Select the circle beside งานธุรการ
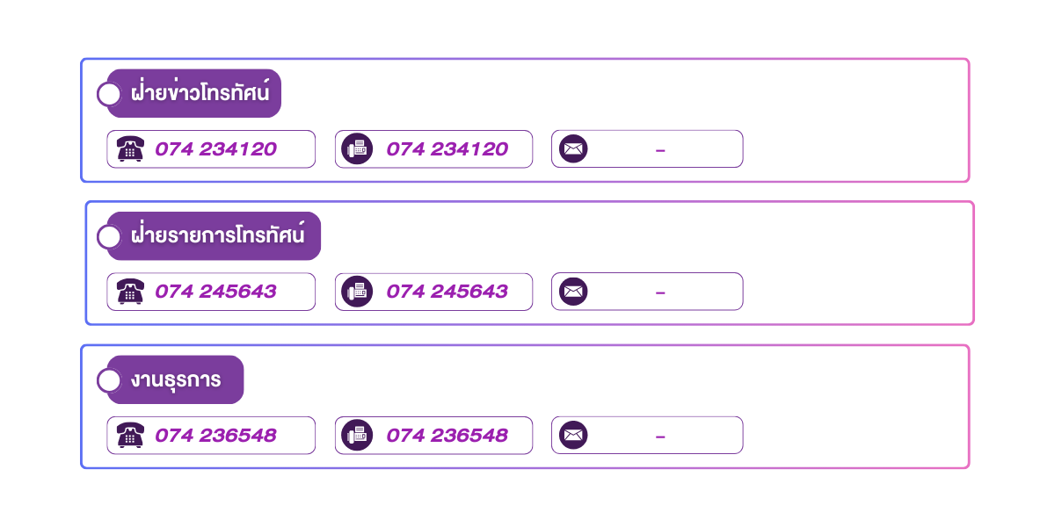Viewport: 1055px width, 527px height. click(x=109, y=380)
